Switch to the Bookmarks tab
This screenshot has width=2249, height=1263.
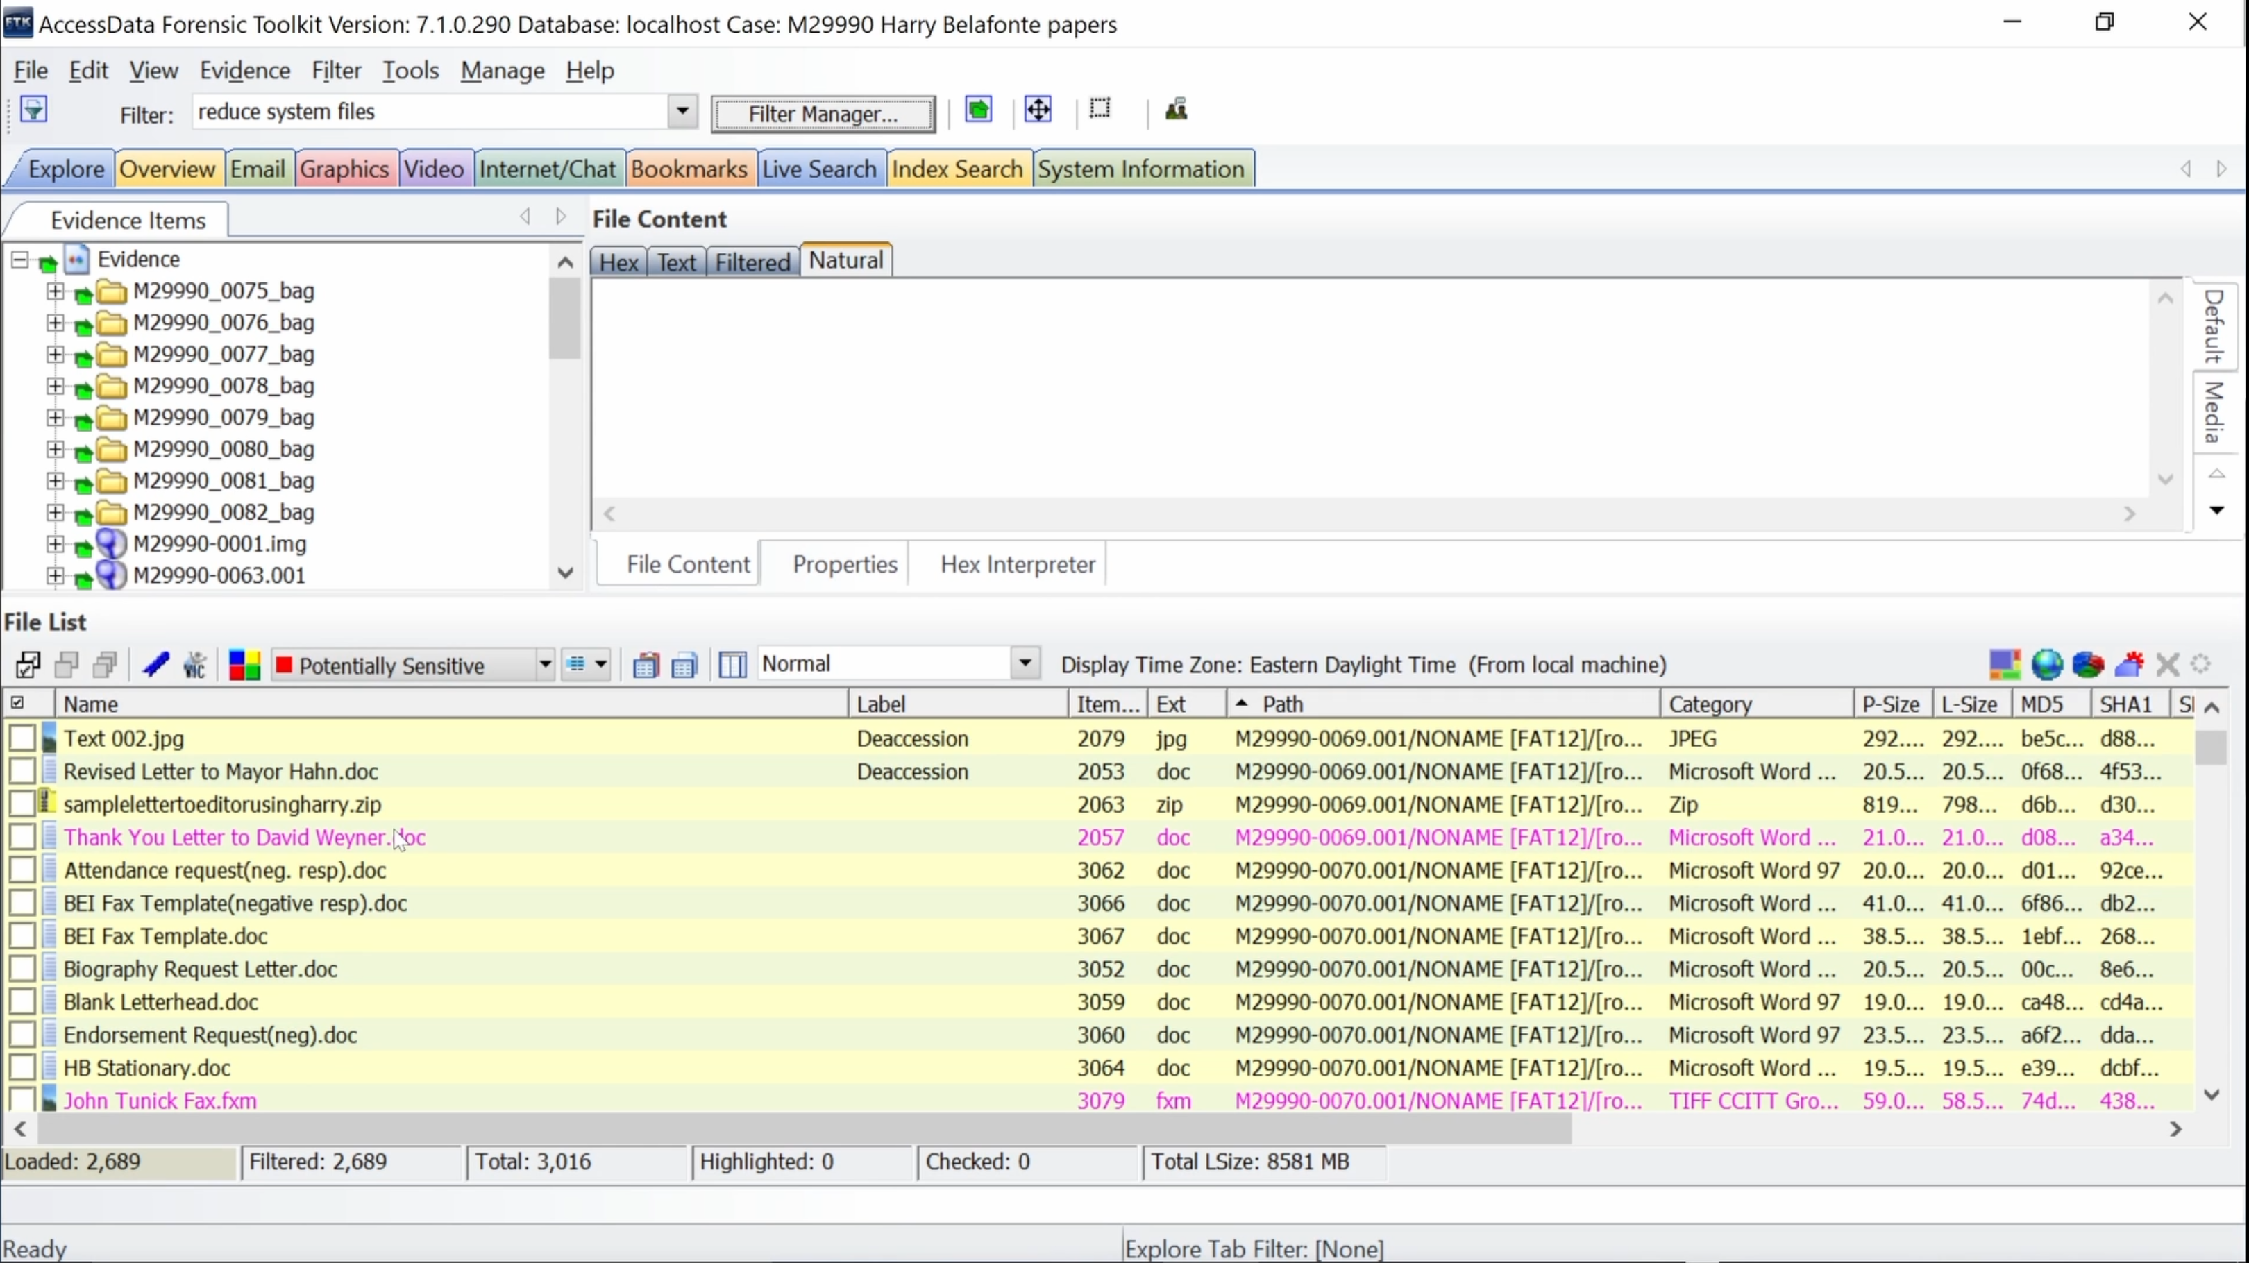click(689, 169)
